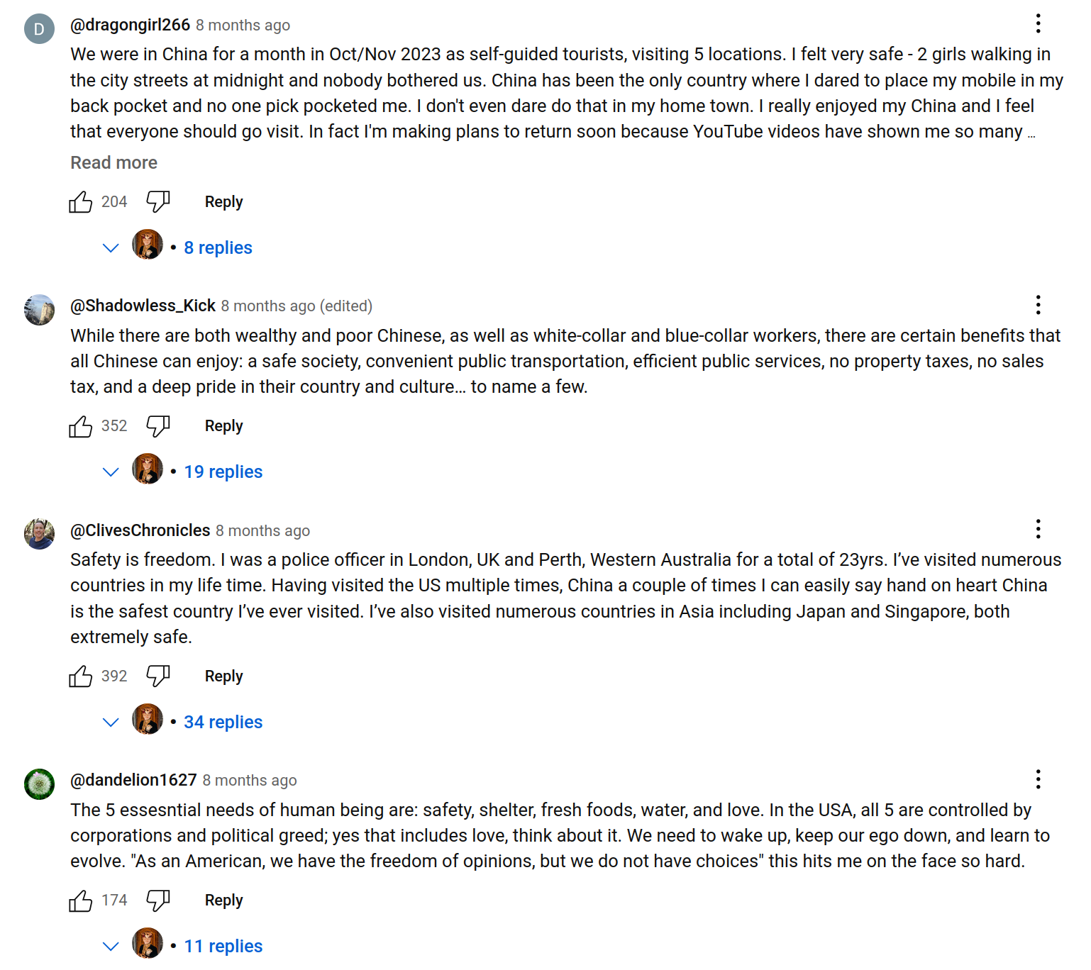
Task: Like the @ClivesChronicles comment
Action: 81,676
